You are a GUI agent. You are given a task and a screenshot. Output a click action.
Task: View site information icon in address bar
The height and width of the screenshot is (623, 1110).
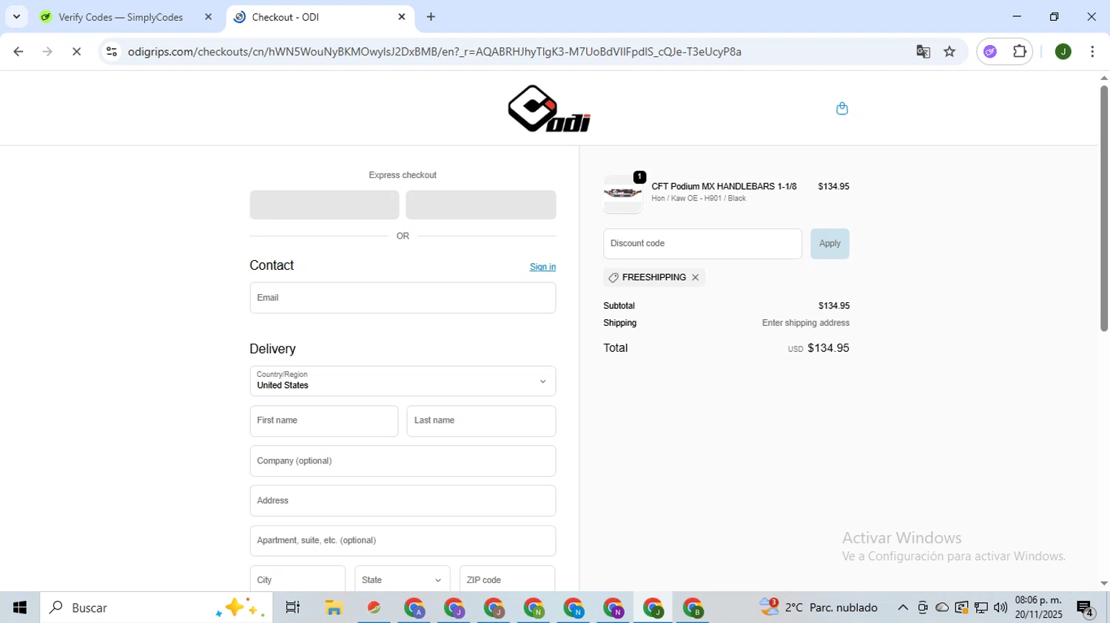pyautogui.click(x=112, y=52)
